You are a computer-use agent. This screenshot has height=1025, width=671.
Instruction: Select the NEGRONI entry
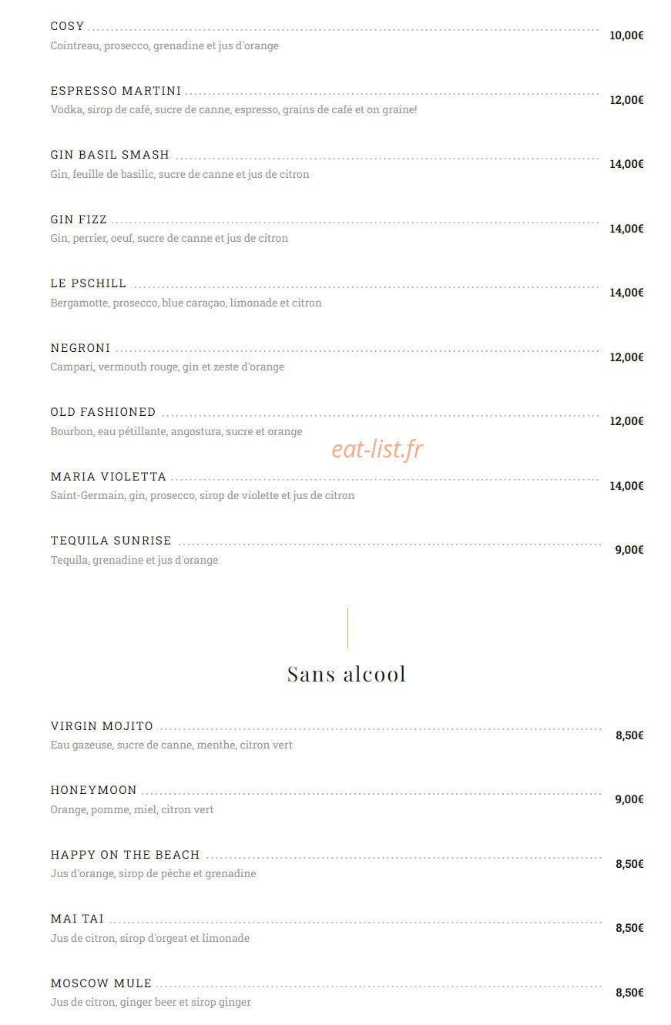(x=80, y=348)
